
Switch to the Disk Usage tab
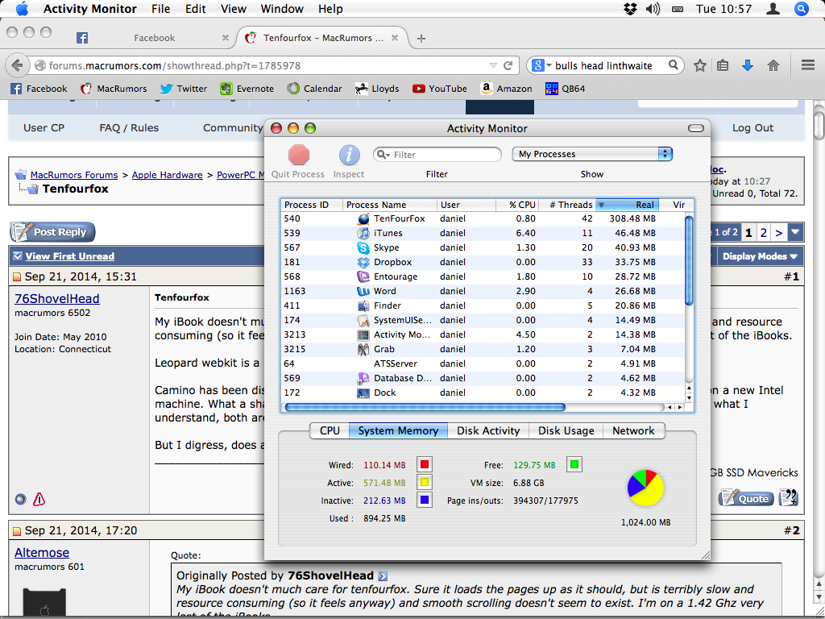(566, 430)
